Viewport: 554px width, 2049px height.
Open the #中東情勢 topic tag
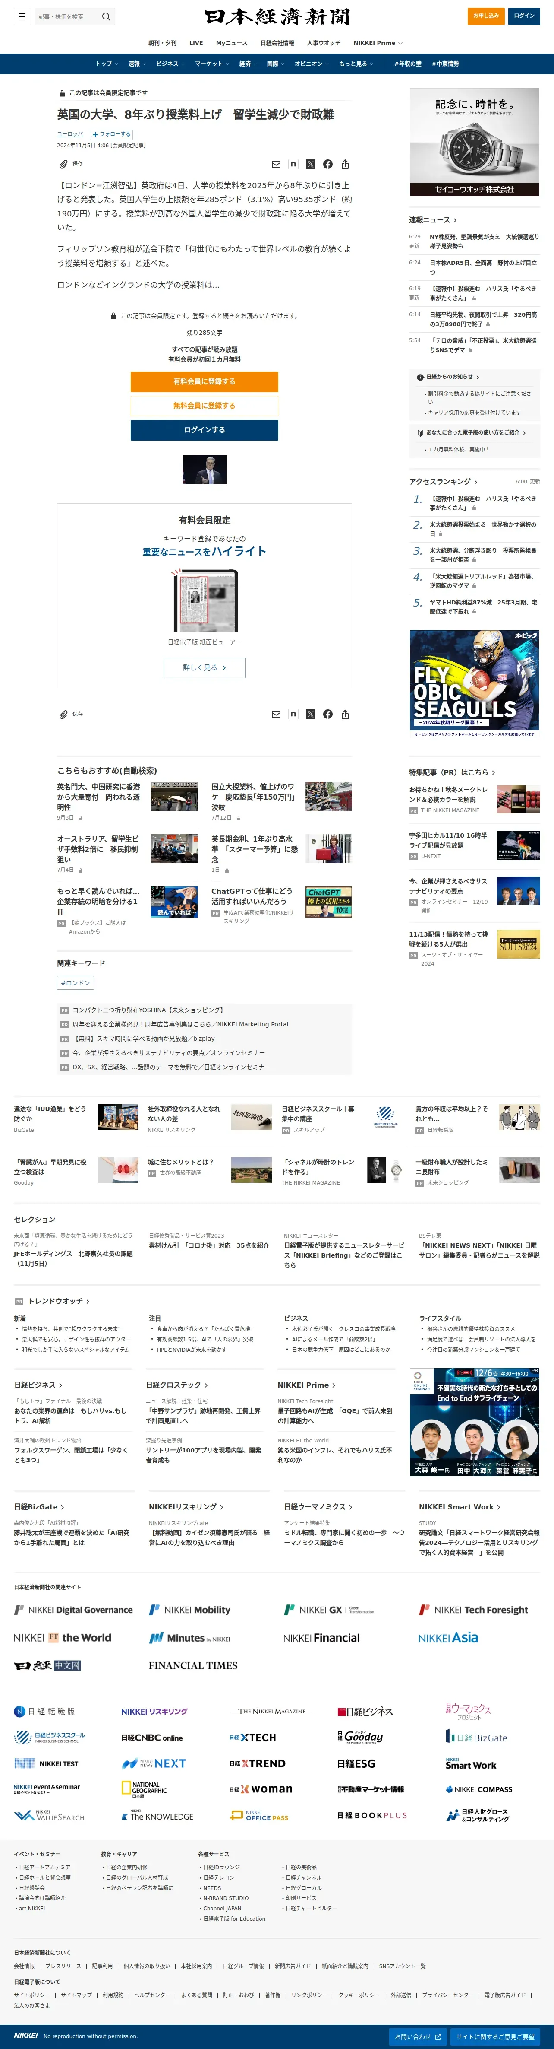[x=445, y=64]
